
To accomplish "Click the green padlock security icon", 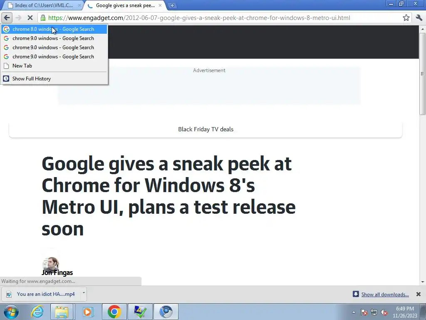I will click(43, 18).
